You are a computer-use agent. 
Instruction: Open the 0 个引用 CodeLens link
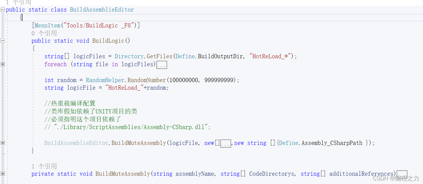[x=44, y=33]
